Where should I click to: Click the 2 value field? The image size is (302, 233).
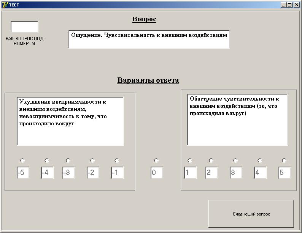point(211,173)
